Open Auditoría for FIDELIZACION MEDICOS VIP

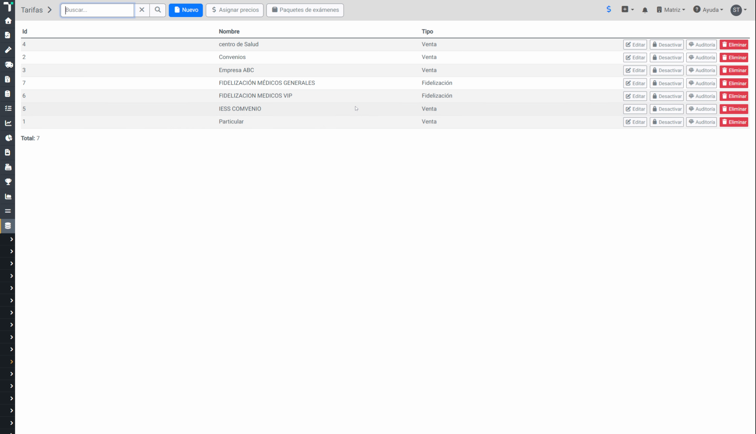tap(702, 96)
